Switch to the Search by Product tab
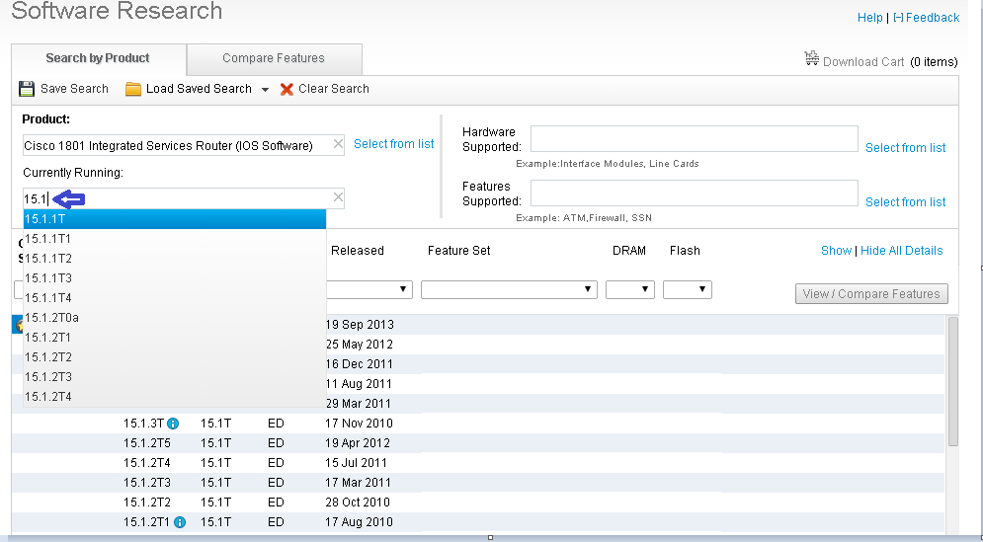The width and height of the screenshot is (983, 542). (99, 59)
